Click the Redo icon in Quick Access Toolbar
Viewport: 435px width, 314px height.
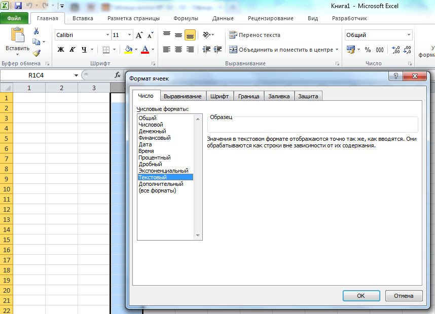pos(46,6)
